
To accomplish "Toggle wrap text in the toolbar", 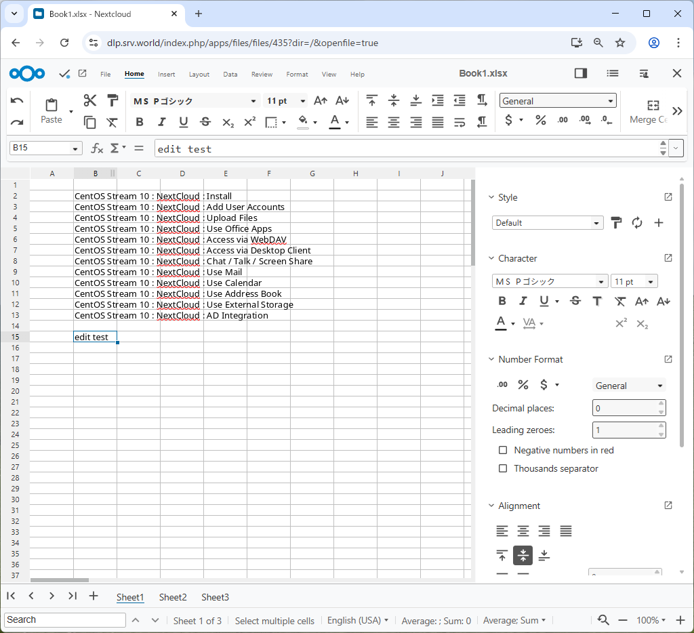I will 459,122.
